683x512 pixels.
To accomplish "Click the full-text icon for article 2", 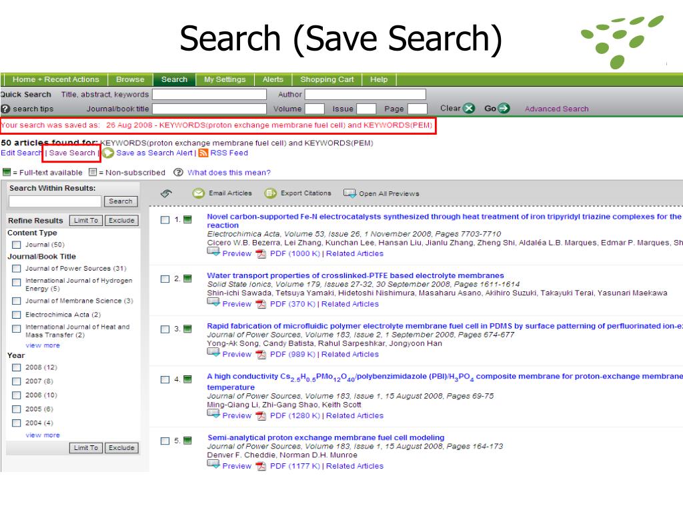I will [187, 279].
